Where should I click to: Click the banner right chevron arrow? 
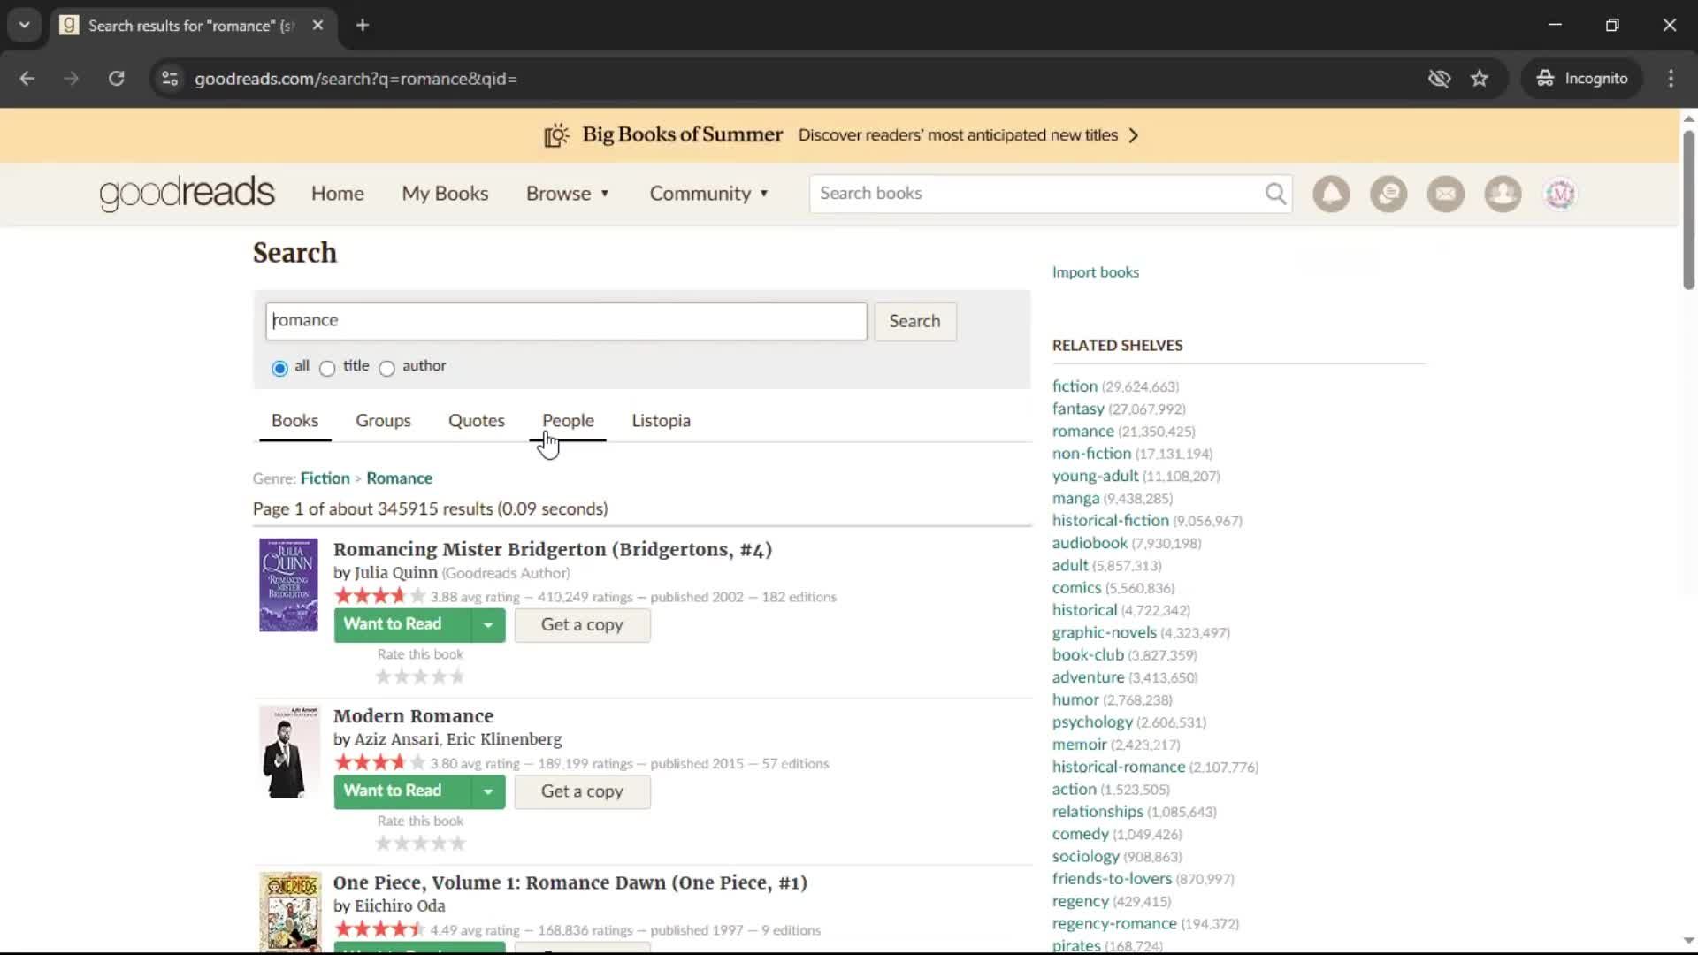click(1134, 135)
